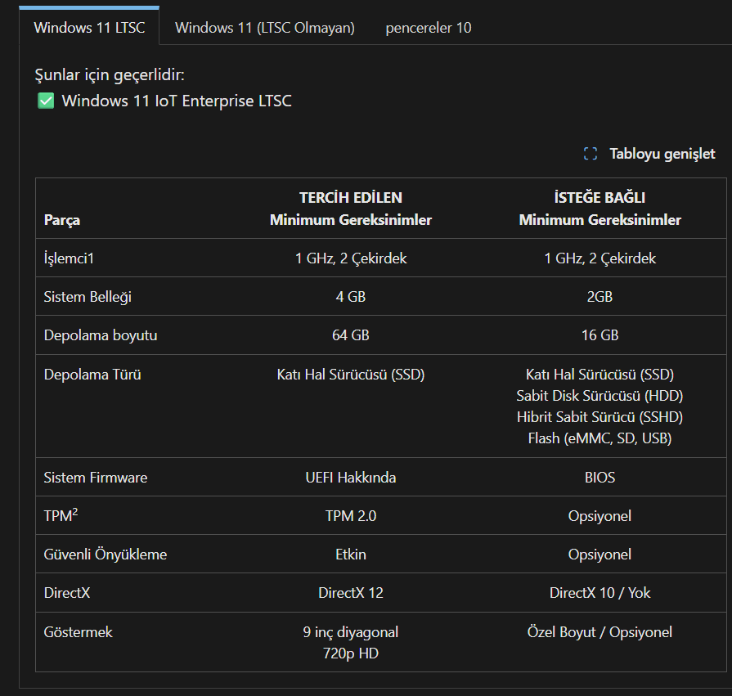Select the DirectX 10 / Yok cell
The width and height of the screenshot is (732, 696).
[x=600, y=593]
